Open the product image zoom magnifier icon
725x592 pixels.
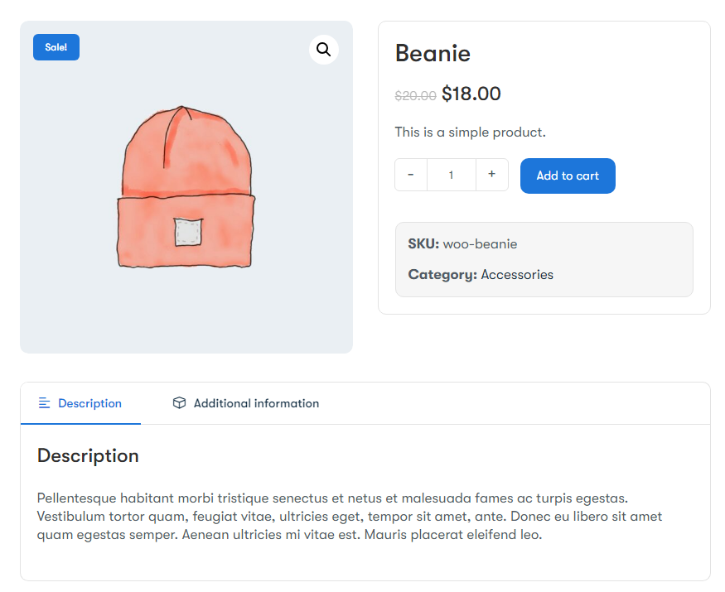pyautogui.click(x=323, y=50)
